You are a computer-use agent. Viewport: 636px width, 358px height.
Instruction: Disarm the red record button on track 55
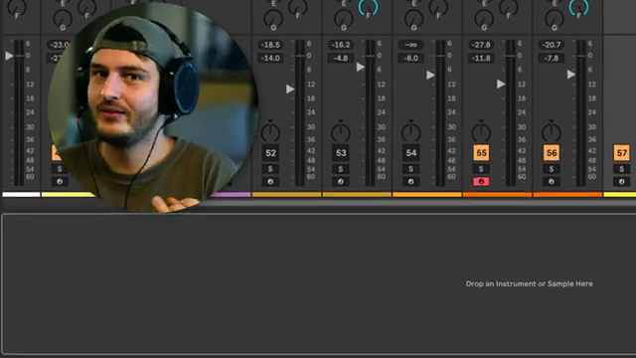pos(481,181)
